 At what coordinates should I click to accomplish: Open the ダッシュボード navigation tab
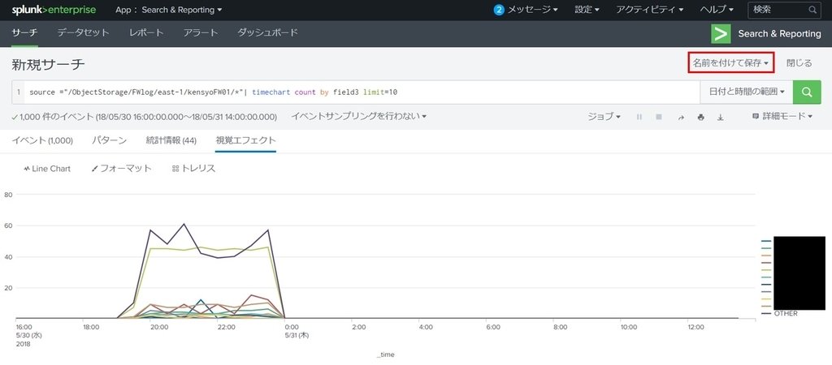tap(267, 33)
